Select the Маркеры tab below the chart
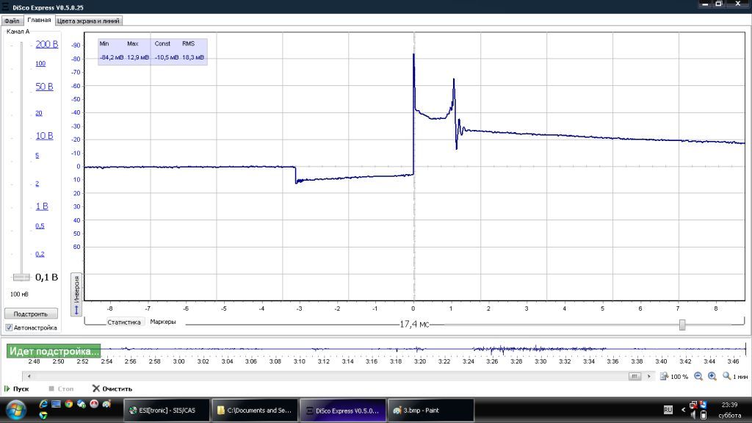Screen dimensions: 752x423 (163, 322)
